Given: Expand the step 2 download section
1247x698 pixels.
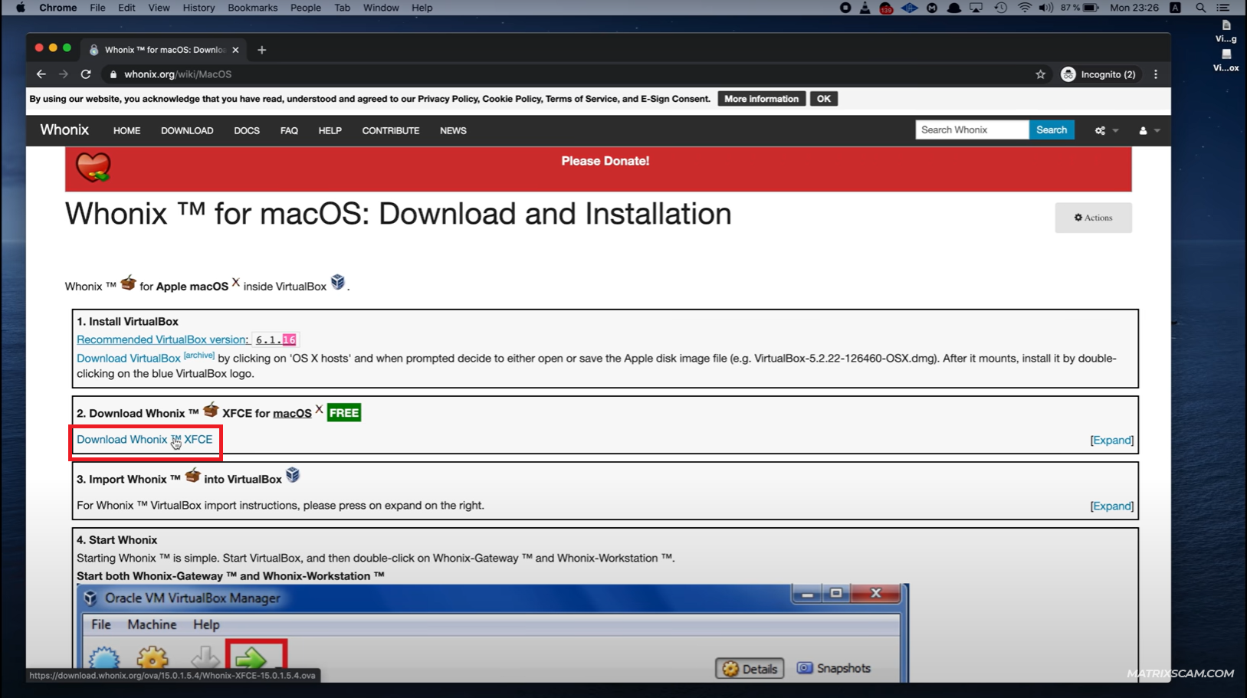Looking at the screenshot, I should (1112, 441).
